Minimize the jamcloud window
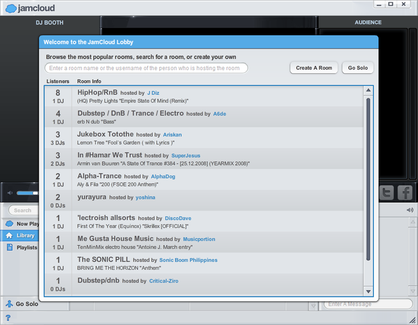The height and width of the screenshot is (325, 418). (x=379, y=4)
